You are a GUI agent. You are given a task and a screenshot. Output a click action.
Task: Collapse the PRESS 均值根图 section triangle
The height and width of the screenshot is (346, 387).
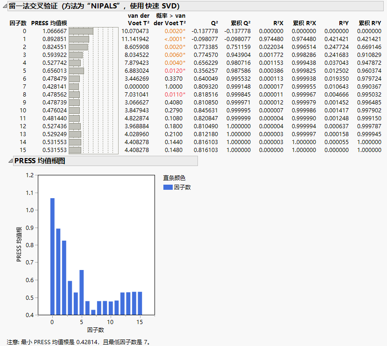[x=10, y=161]
